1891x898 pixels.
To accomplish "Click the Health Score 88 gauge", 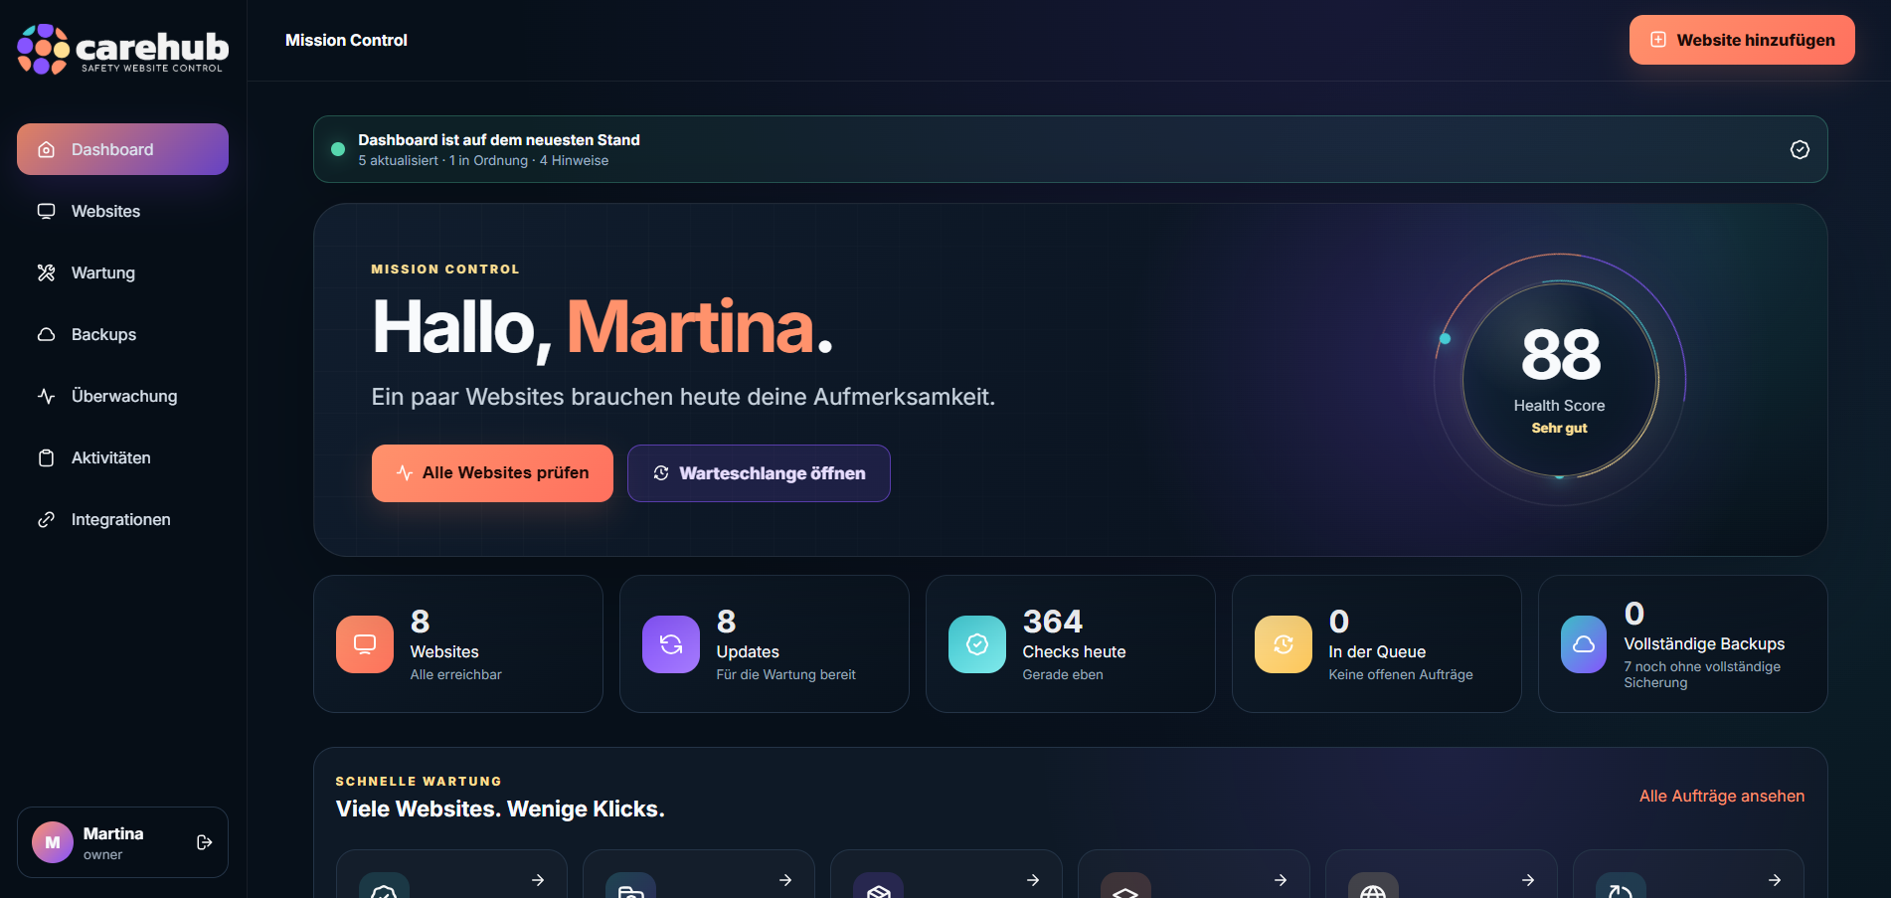I will tap(1560, 380).
